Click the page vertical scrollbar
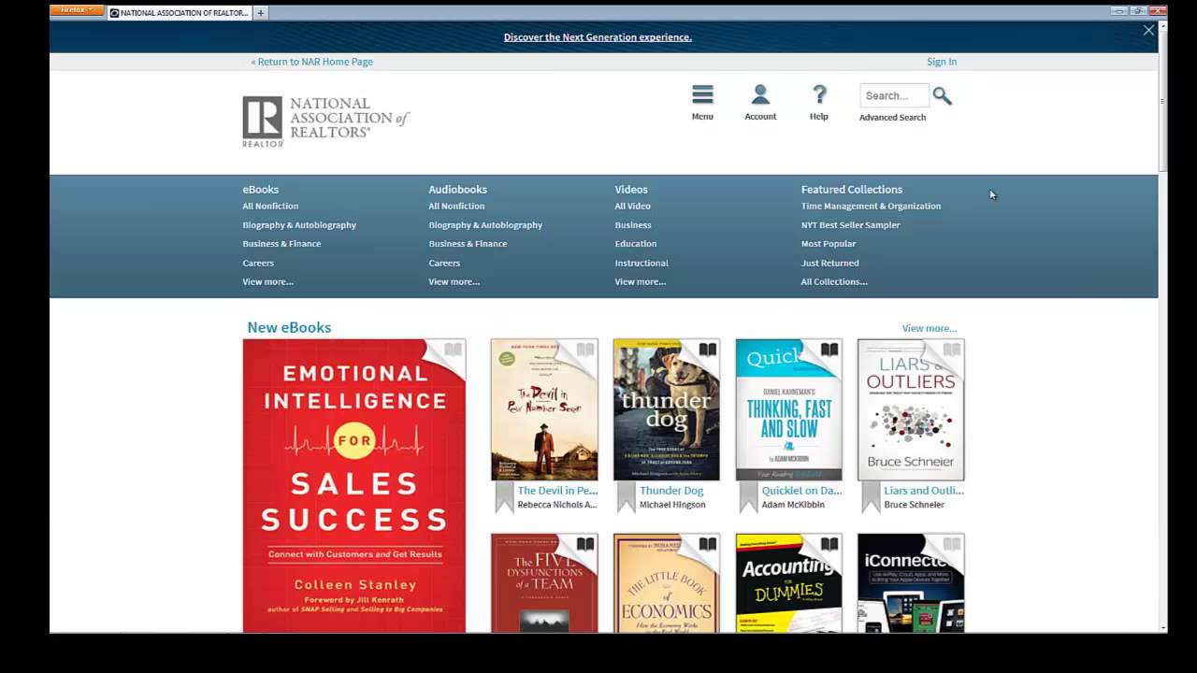Image resolution: width=1197 pixels, height=673 pixels. (x=1162, y=103)
